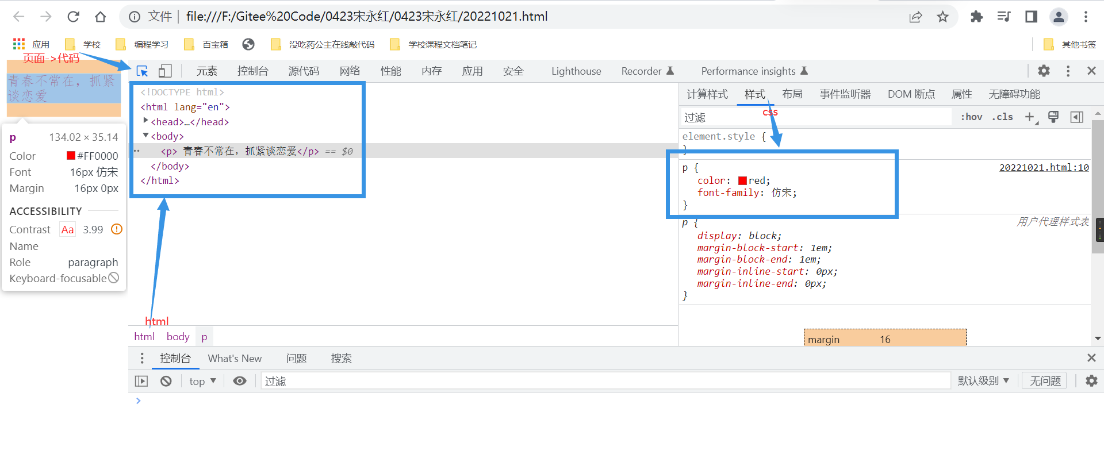
Task: Expand the head element node
Action: (x=146, y=121)
